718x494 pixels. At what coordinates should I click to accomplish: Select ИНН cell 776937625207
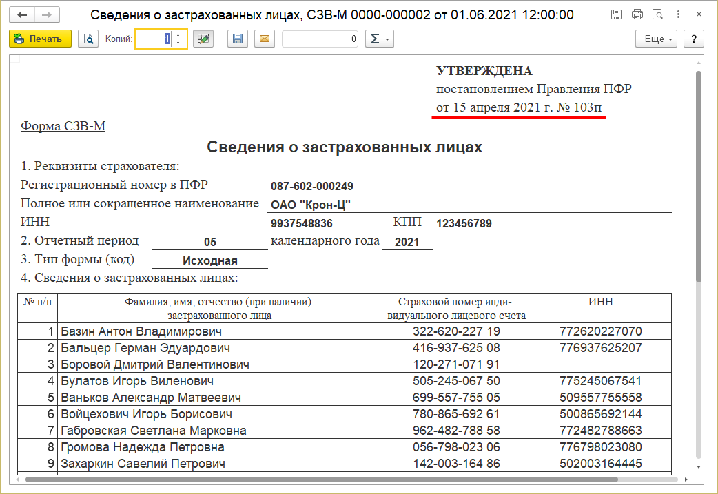tap(601, 347)
